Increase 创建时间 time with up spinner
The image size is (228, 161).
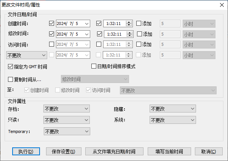(129, 22)
